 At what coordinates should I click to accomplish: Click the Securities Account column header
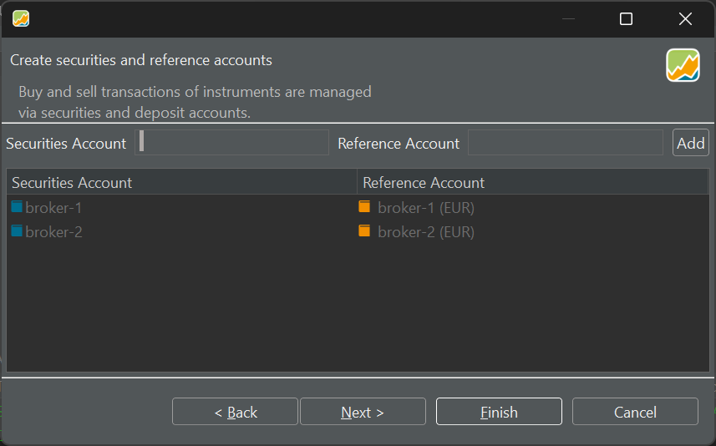182,183
